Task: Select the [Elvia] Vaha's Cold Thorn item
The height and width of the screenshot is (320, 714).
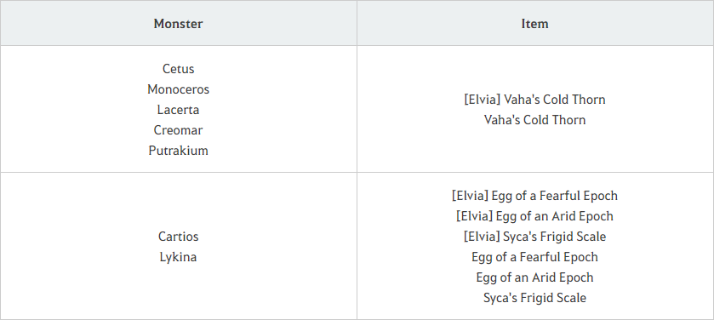Action: 534,100
